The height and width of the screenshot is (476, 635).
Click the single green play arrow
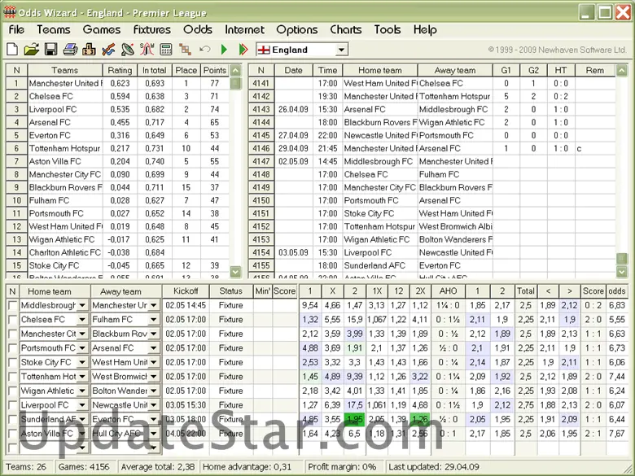pos(224,50)
